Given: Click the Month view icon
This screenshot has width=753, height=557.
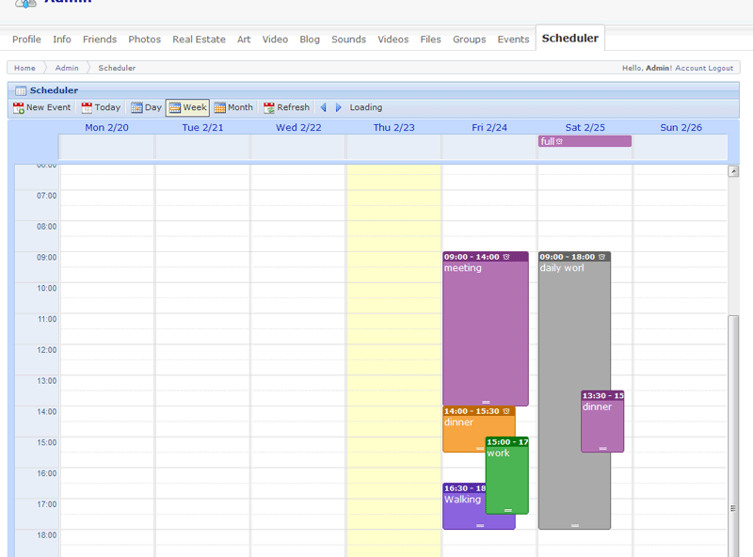Looking at the screenshot, I should coord(219,107).
